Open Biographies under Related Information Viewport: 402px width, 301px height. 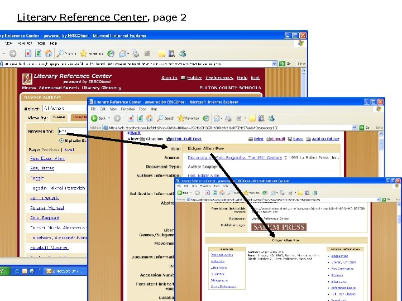click(339, 256)
